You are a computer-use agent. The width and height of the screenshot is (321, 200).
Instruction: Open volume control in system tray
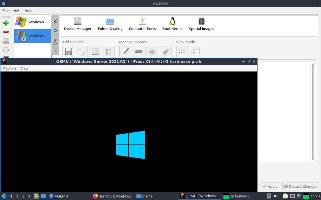click(x=276, y=196)
